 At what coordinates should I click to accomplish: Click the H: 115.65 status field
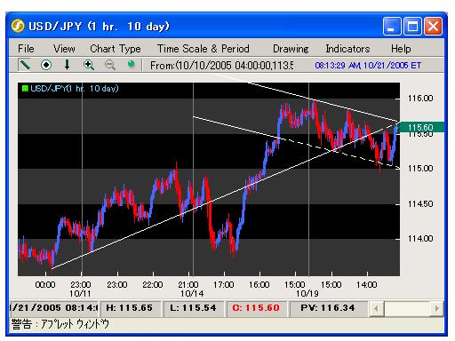[130, 308]
